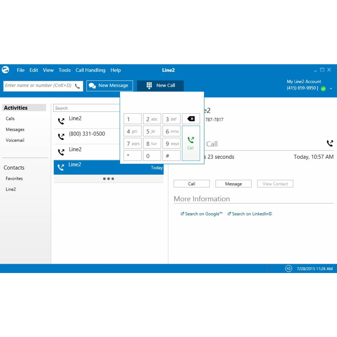Screen dimensions: 337x337
Task: Open Voicemail in Activities sidebar
Action: [x=15, y=140]
